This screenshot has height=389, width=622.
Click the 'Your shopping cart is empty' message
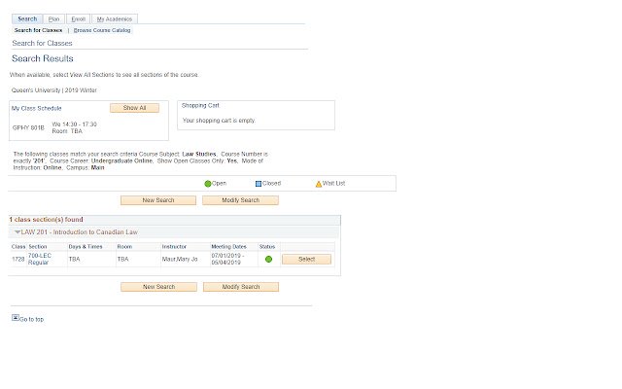click(219, 121)
